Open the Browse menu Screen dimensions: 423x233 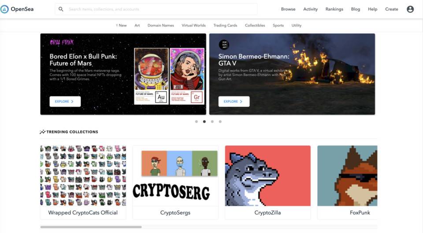pyautogui.click(x=288, y=9)
